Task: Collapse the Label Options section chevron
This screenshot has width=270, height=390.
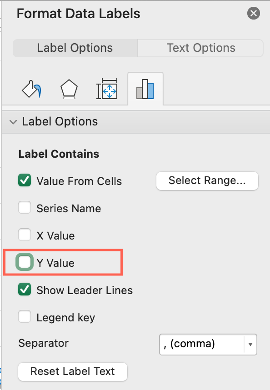Action: click(x=13, y=122)
